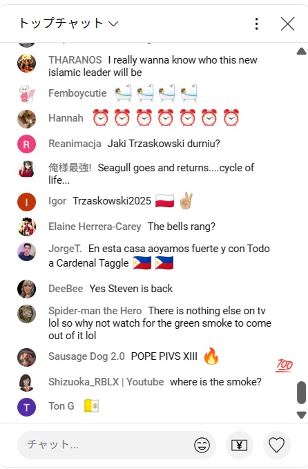This screenshot has height=469, width=308.
Task: Open THARANOS profile avatar
Action: point(27,63)
